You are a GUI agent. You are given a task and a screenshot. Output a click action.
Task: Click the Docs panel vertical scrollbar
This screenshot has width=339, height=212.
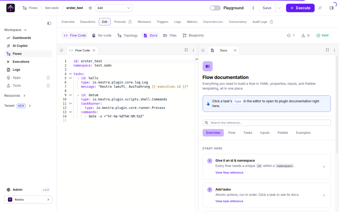pos(337,104)
